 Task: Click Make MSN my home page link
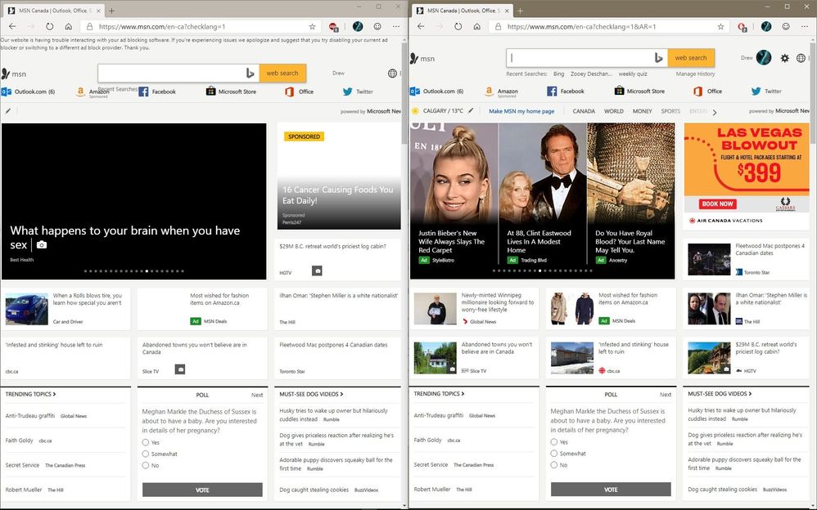coord(521,111)
